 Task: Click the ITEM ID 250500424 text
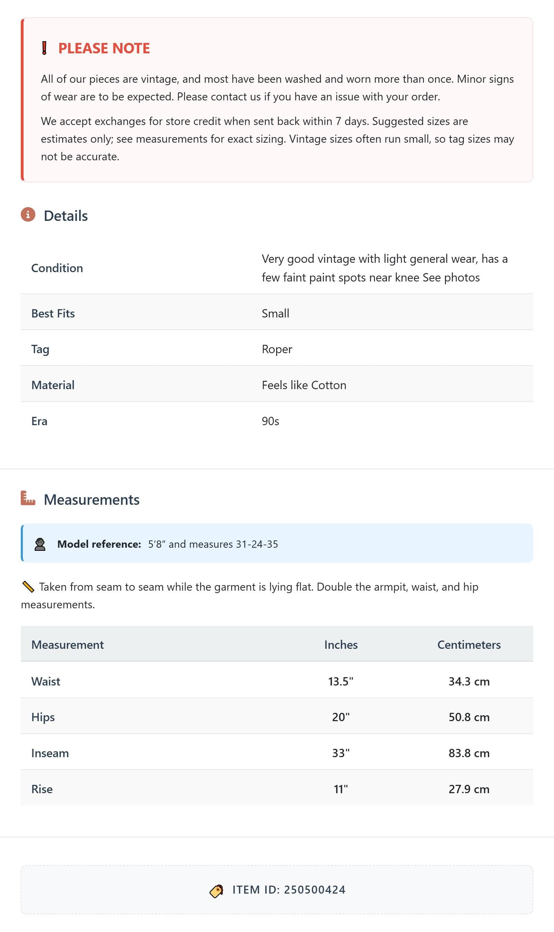[289, 890]
